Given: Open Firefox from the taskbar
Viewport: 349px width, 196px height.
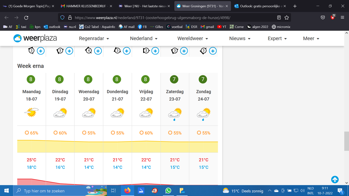Looking at the screenshot, I should 127,191.
